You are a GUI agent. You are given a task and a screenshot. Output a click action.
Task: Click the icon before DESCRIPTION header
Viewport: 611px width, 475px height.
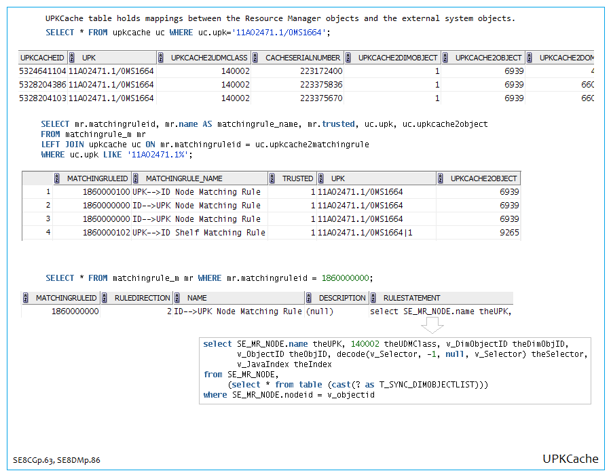point(310,298)
